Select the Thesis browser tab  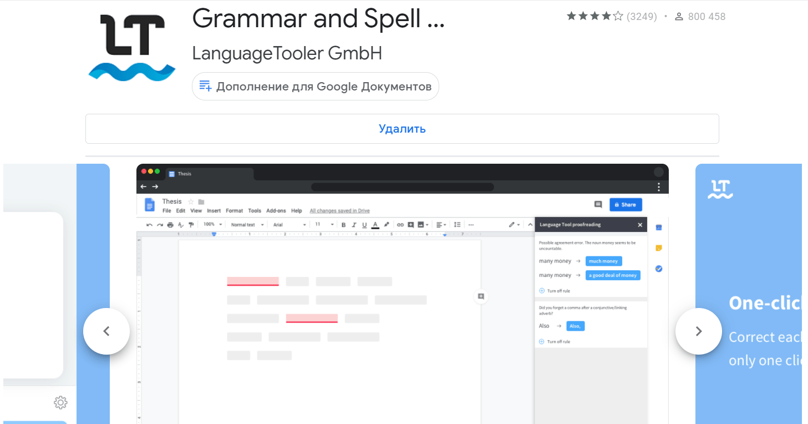(210, 174)
